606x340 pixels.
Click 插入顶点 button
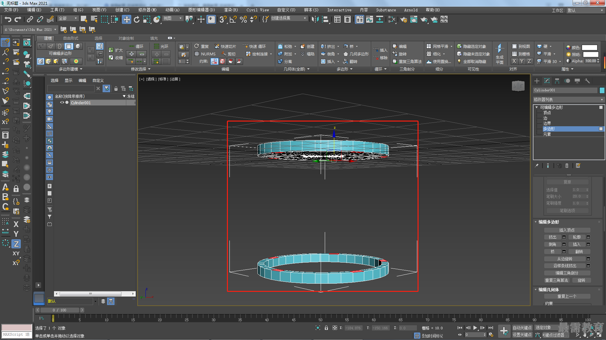567,230
